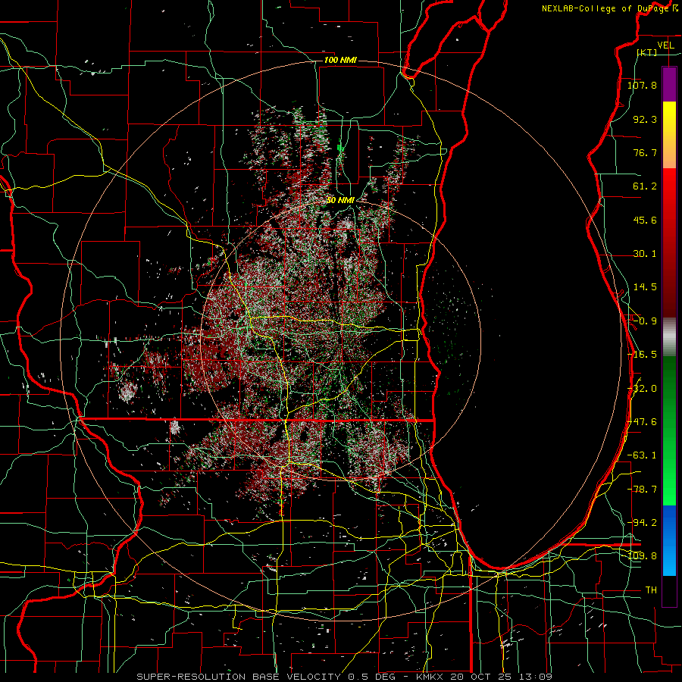Pick the gray near-zero segment of color bar
Screen dimensions: 682x682
669,336
